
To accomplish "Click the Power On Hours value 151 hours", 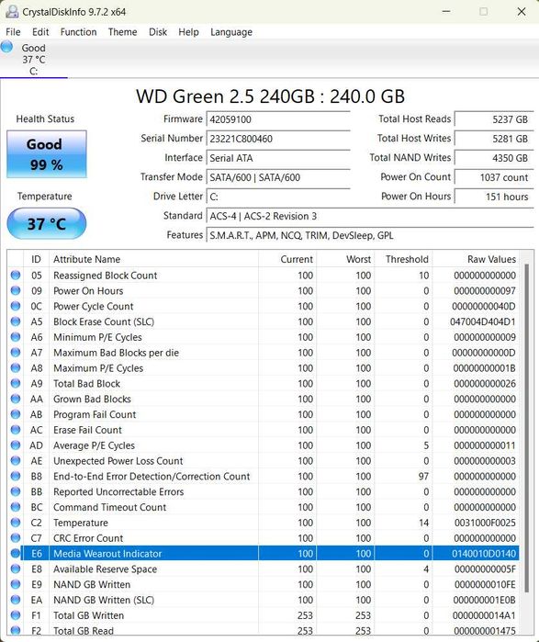I will pos(494,197).
